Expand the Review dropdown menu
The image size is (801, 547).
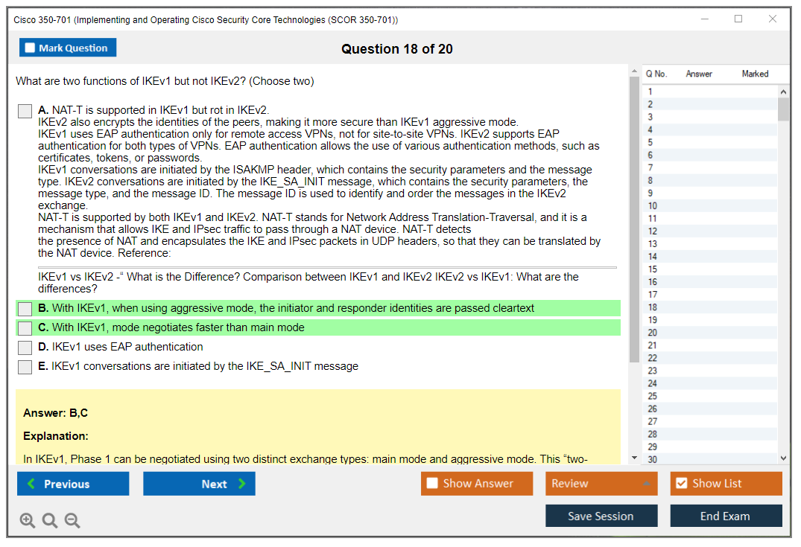tap(601, 484)
